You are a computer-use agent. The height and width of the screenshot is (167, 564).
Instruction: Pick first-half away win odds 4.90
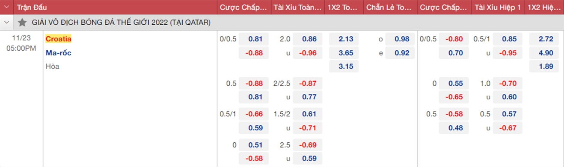pos(544,53)
